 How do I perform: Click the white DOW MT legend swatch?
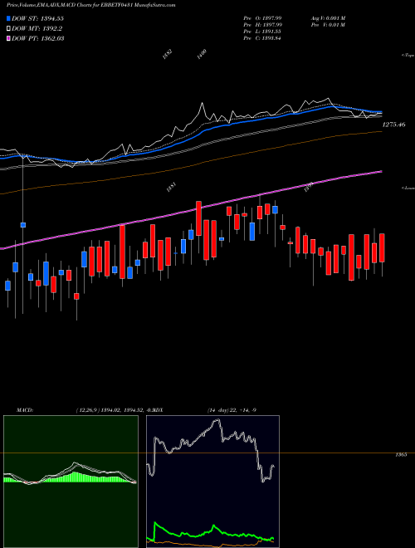[x=8, y=29]
